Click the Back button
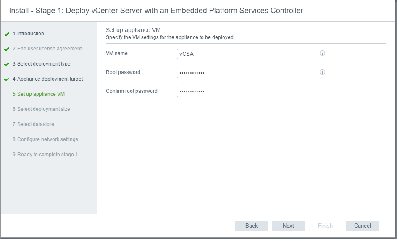The height and width of the screenshot is (239, 397). click(x=251, y=226)
